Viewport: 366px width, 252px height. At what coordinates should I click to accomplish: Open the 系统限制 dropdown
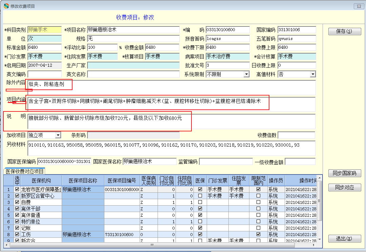pyautogui.click(x=246, y=74)
